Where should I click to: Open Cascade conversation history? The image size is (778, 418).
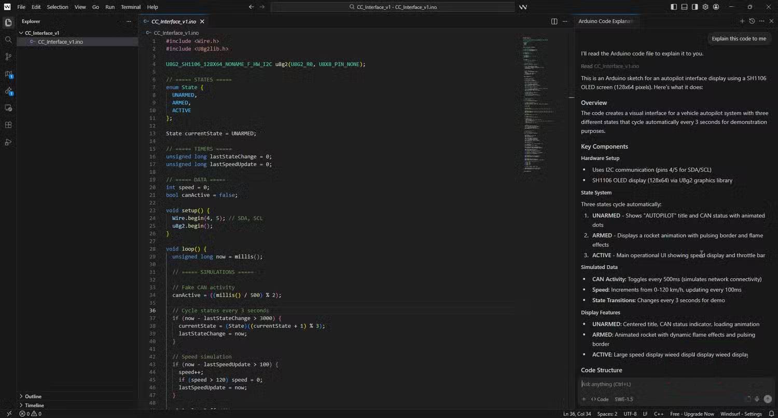click(752, 21)
